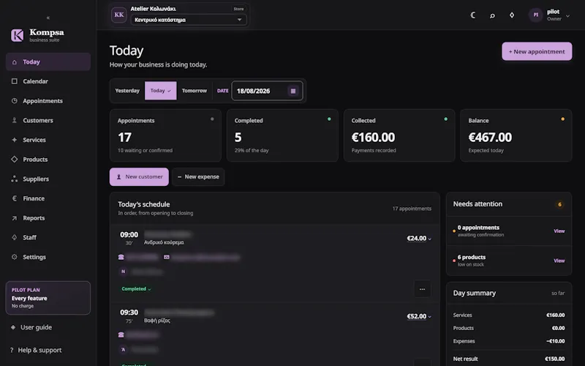The width and height of the screenshot is (585, 366).
Task: Click the PI user avatar
Action: point(536,15)
